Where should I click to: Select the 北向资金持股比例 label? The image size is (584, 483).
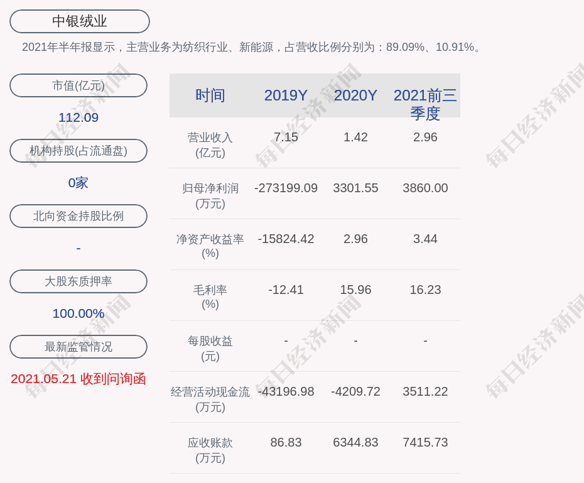pyautogui.click(x=78, y=216)
